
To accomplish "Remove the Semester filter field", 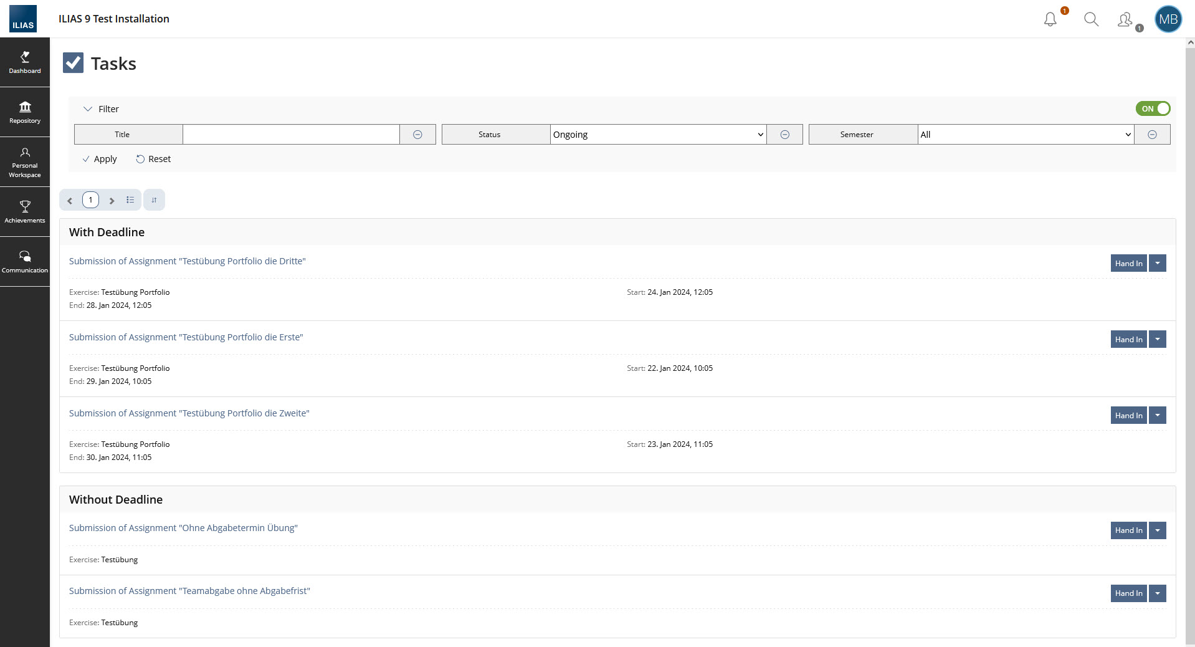I will point(1152,135).
